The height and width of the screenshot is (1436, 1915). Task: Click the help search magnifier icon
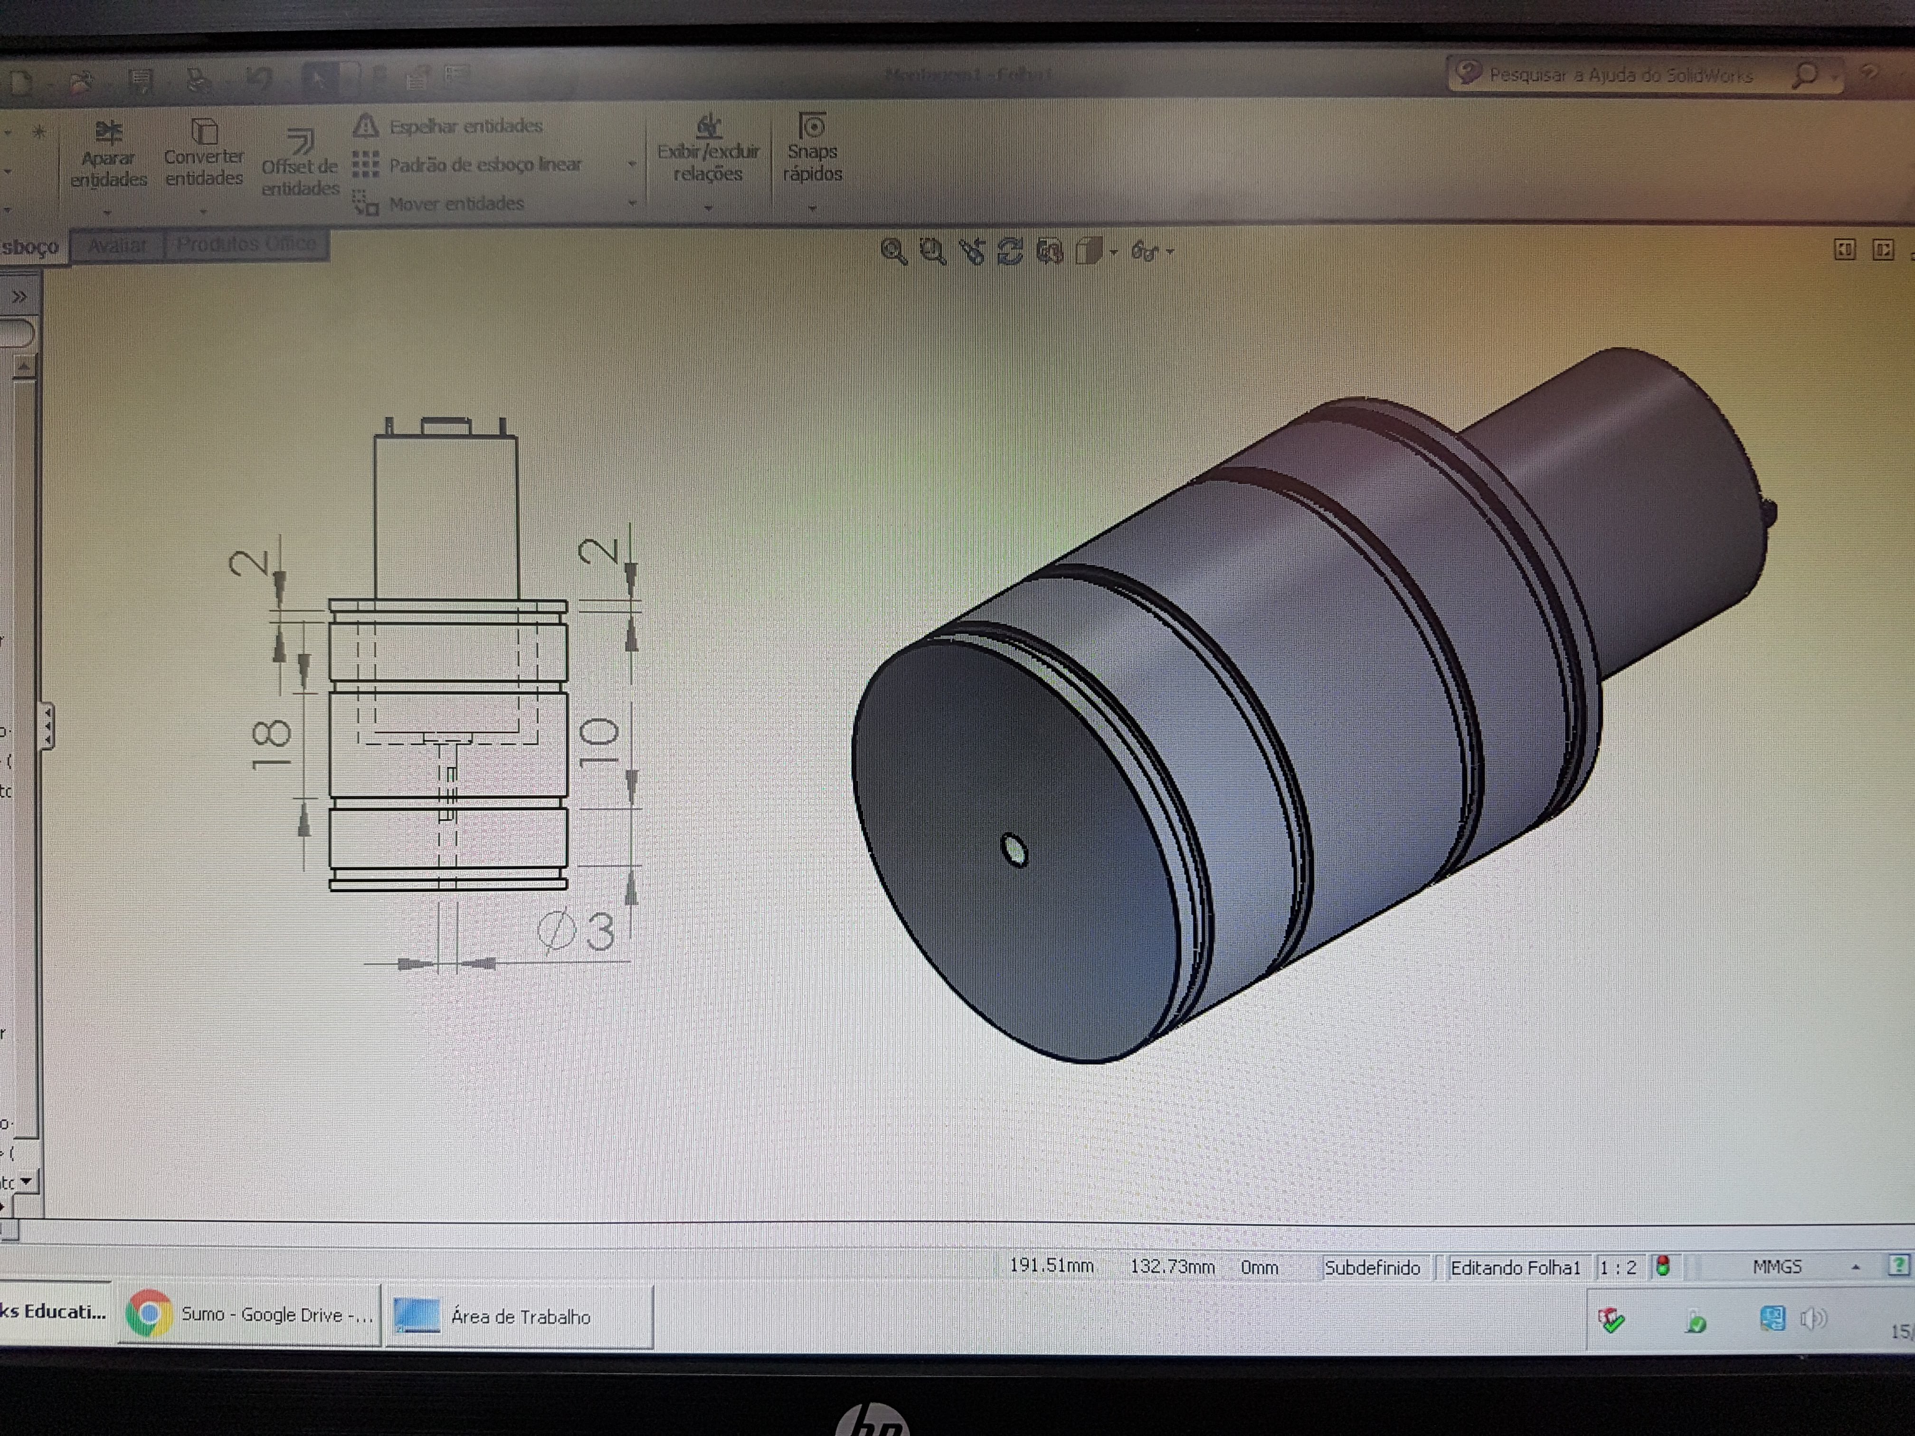(1805, 76)
